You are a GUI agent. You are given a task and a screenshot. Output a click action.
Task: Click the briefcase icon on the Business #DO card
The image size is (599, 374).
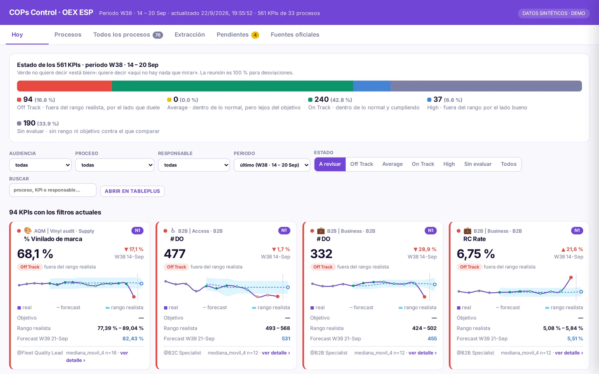click(321, 230)
